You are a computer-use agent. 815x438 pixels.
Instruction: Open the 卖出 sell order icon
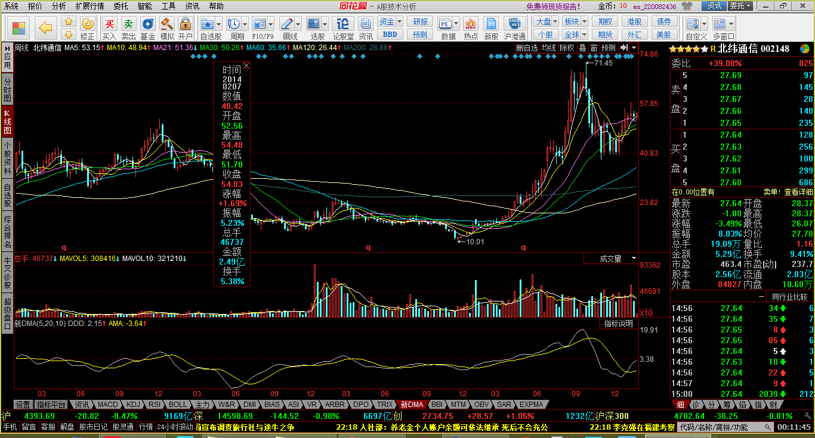click(x=128, y=24)
